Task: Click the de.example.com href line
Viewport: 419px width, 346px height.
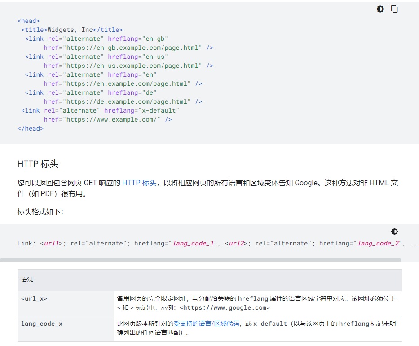Action: point(123,102)
